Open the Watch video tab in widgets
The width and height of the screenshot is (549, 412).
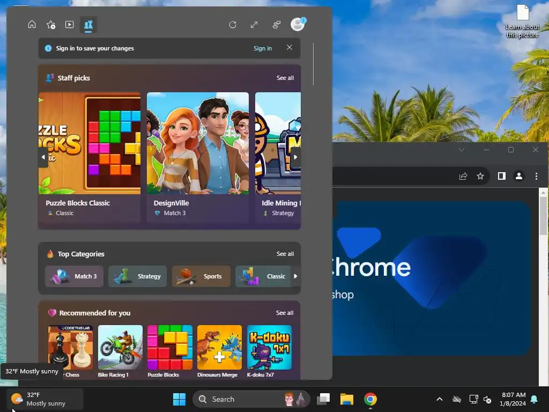69,25
